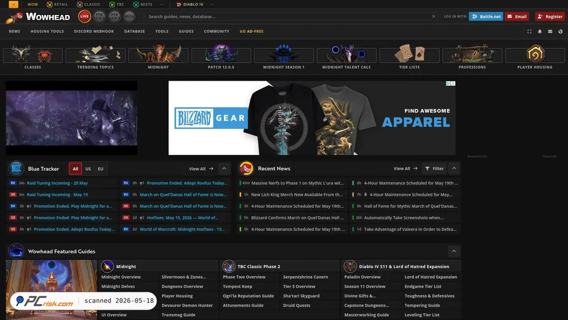Open the Guides menu
The width and height of the screenshot is (568, 320).
[x=186, y=31]
